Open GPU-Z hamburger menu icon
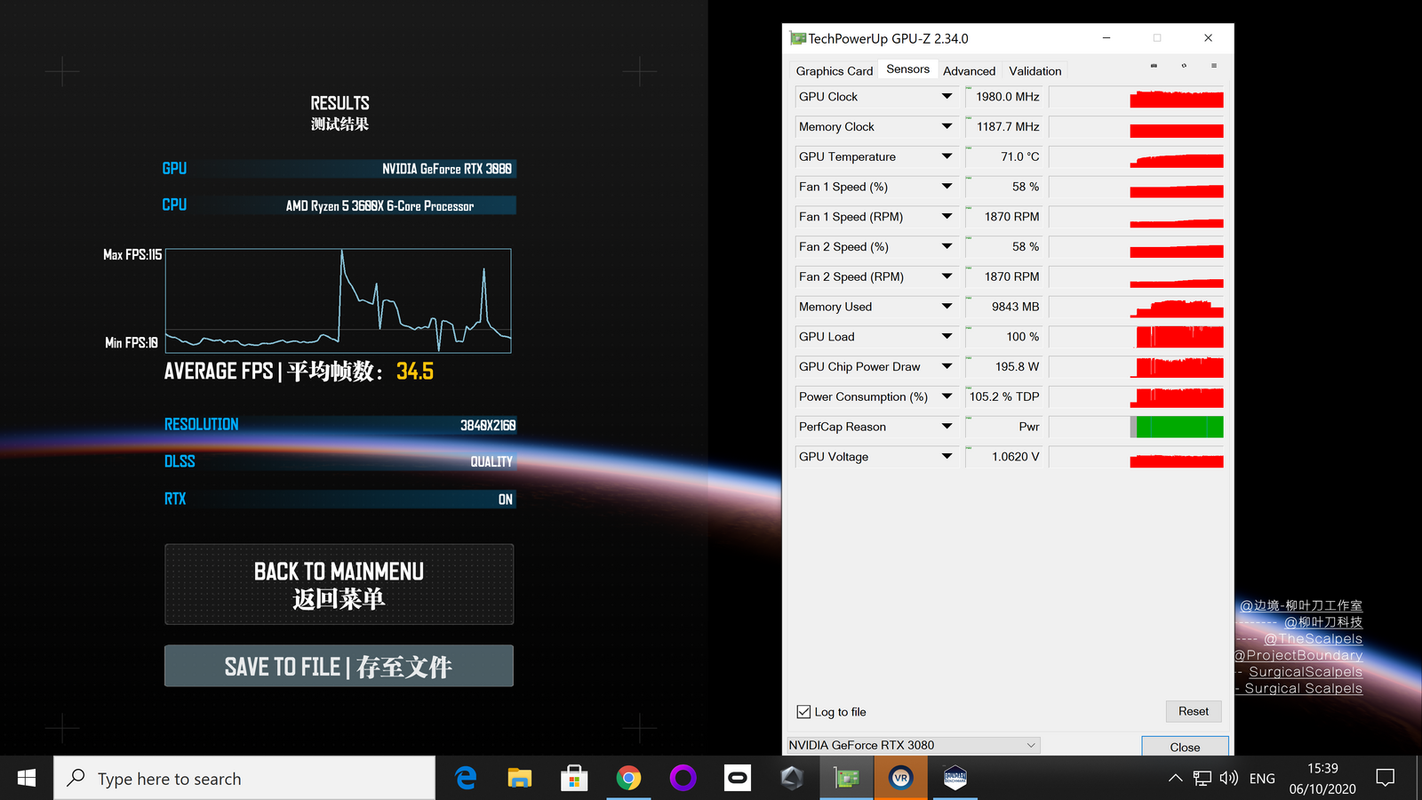 pos(1214,66)
